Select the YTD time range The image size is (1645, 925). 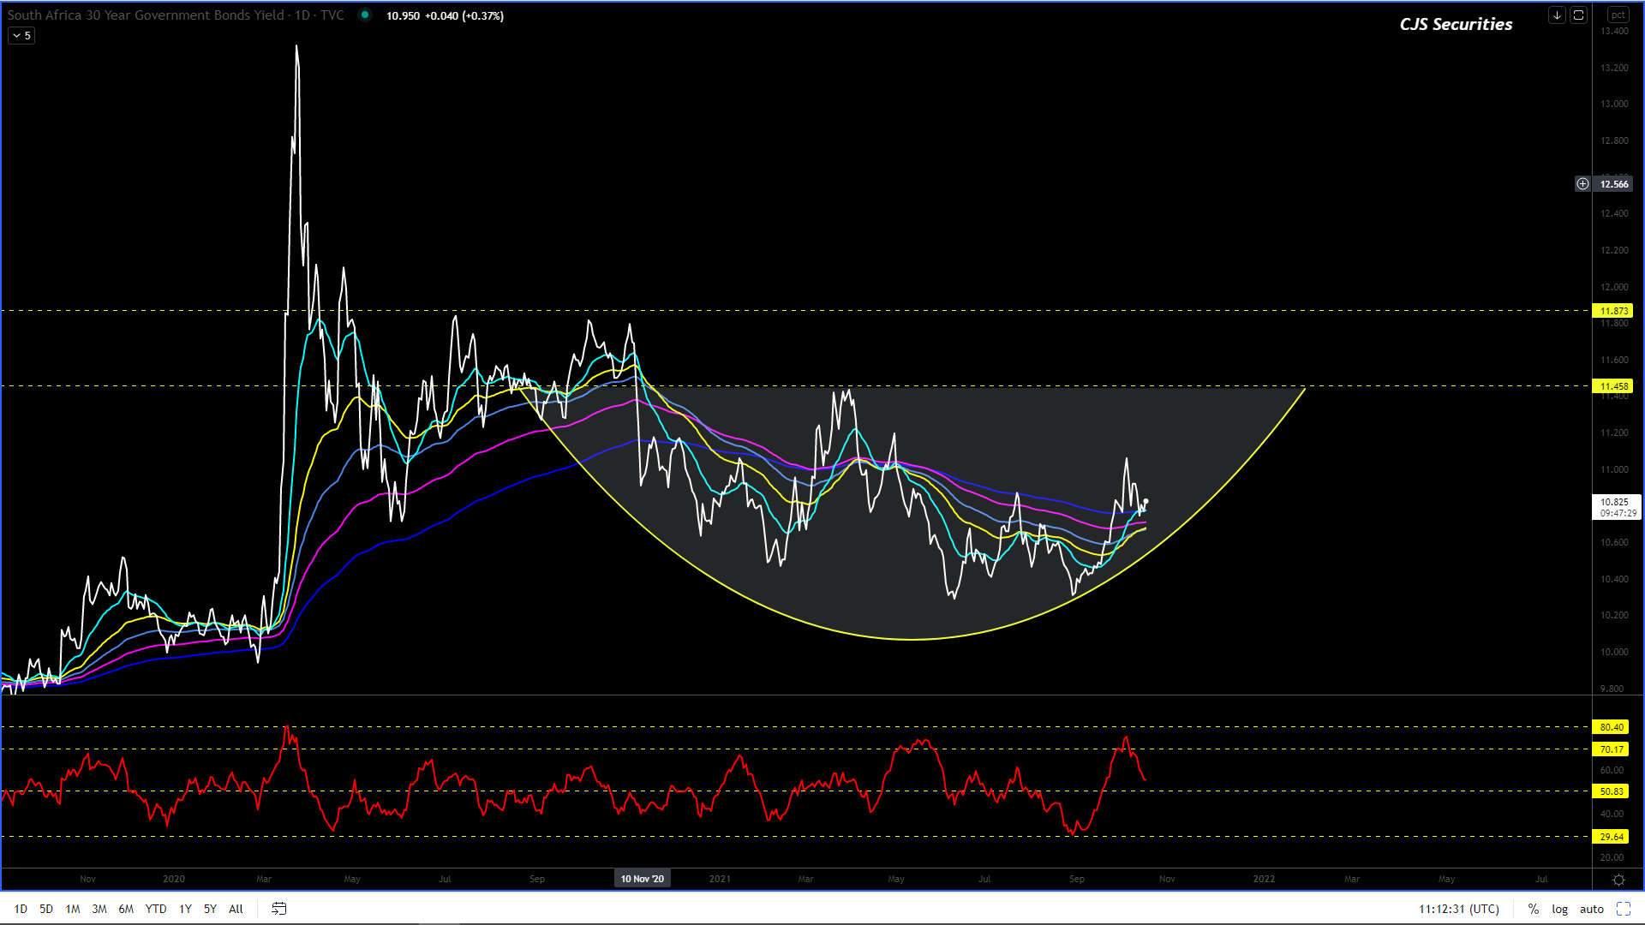click(156, 909)
